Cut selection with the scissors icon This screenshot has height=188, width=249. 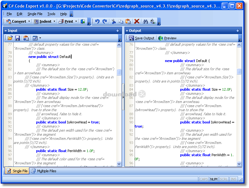tap(113, 21)
